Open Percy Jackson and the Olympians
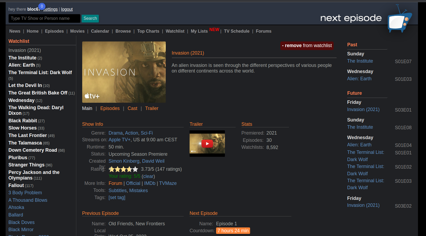This screenshot has width=426, height=236. [34, 175]
